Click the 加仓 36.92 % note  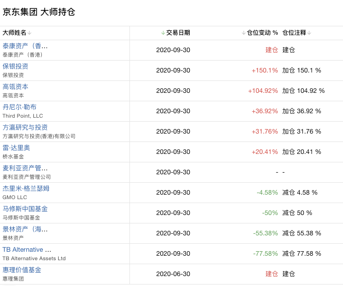(302, 111)
